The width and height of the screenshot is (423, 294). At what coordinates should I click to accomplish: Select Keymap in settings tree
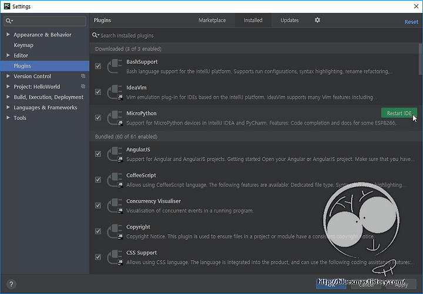click(23, 45)
